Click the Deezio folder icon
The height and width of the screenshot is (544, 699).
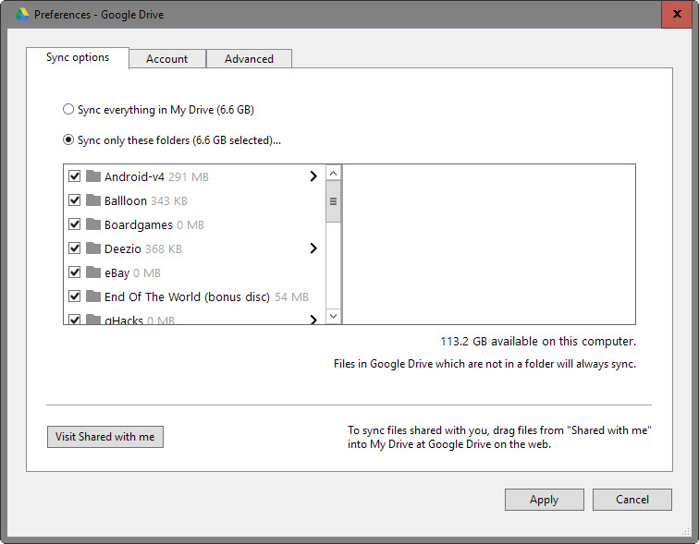point(93,248)
